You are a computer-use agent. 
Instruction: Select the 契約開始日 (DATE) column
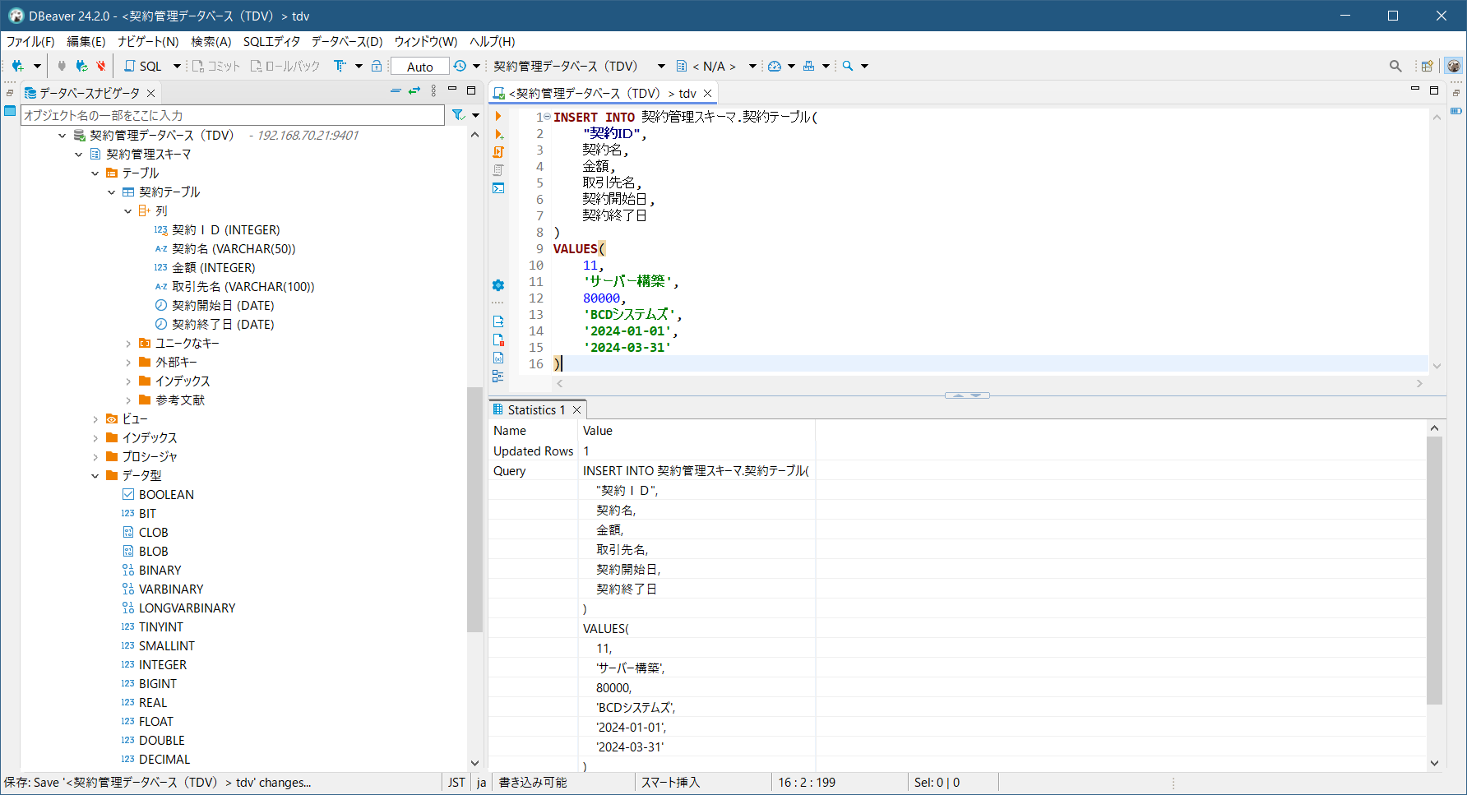coord(223,305)
